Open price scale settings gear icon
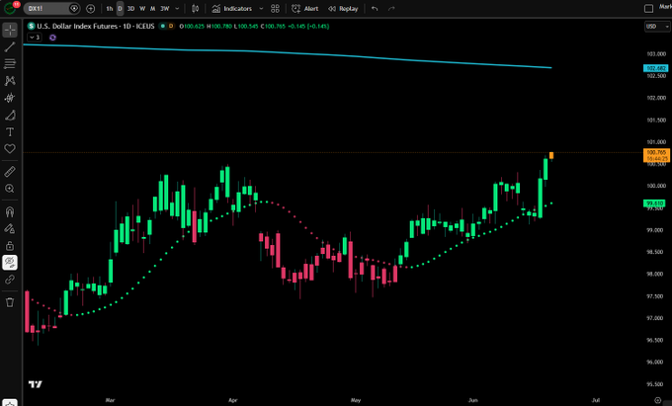The height and width of the screenshot is (406, 672). (658, 400)
